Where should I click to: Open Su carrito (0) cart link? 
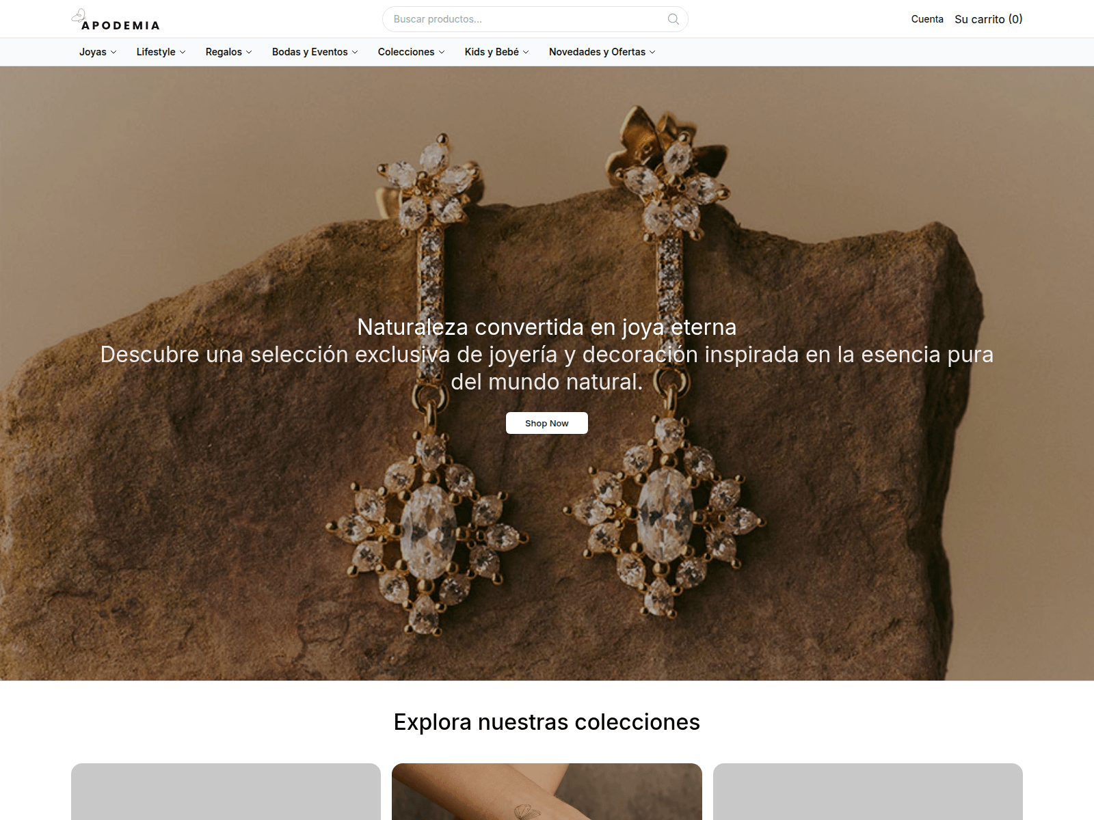[x=989, y=19]
